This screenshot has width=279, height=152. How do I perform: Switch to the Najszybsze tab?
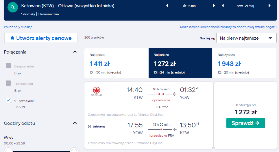pyautogui.click(x=244, y=63)
